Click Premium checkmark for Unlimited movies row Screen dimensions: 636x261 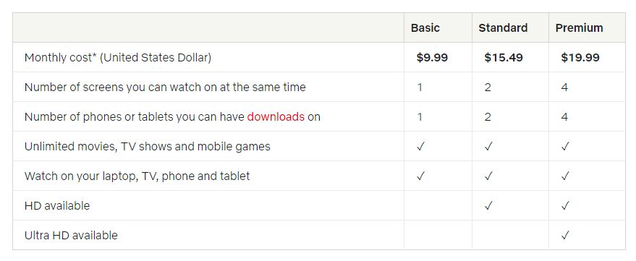pos(565,146)
